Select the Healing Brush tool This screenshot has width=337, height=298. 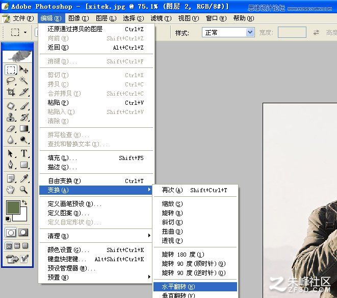11,106
